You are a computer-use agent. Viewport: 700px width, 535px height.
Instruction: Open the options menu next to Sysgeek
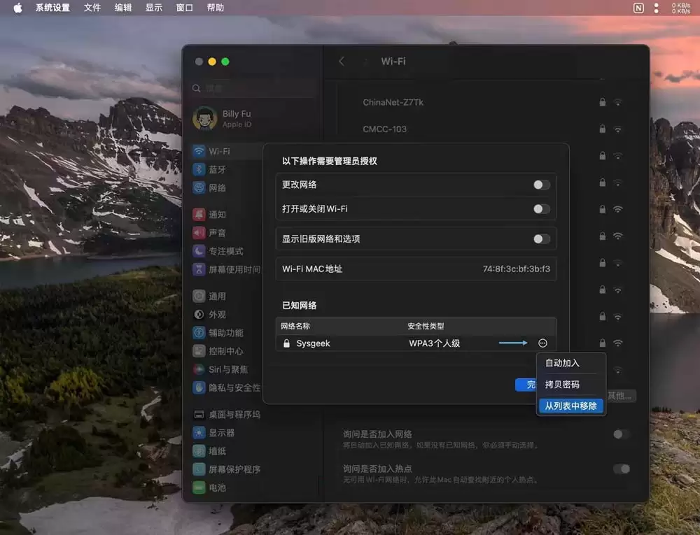[x=542, y=343]
